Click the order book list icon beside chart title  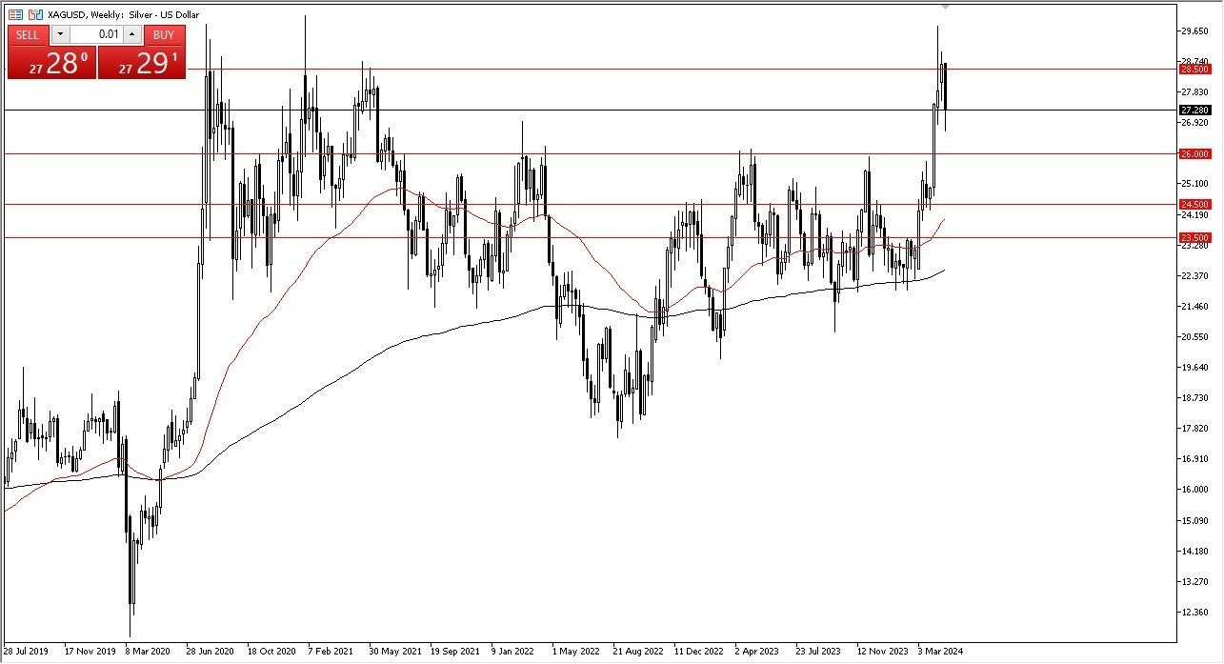point(16,14)
